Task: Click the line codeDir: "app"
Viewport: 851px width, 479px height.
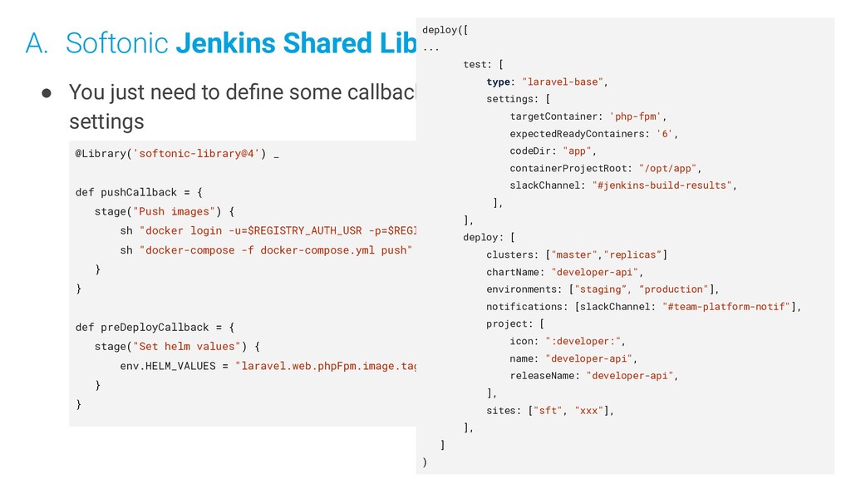Action: (553, 151)
